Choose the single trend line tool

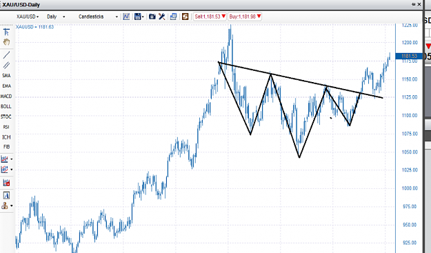6,54
